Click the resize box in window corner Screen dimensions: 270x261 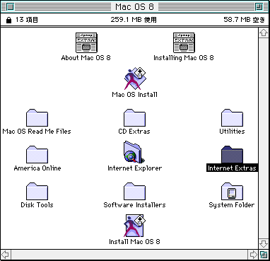click(x=264, y=255)
